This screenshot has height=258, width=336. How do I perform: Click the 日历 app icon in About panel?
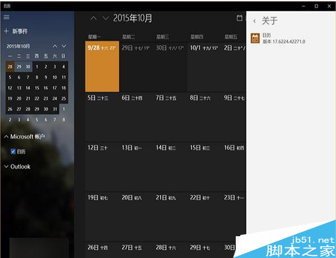click(x=255, y=38)
